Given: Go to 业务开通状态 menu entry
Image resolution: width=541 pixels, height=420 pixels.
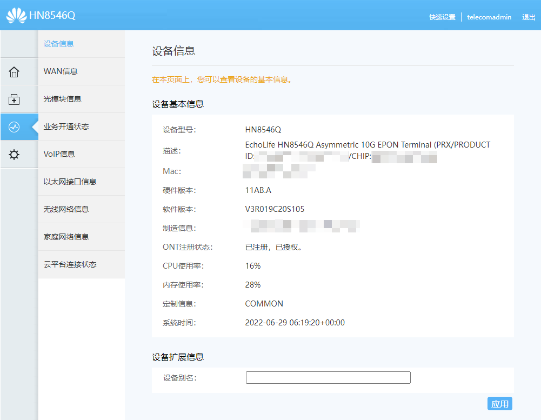Looking at the screenshot, I should tap(66, 126).
